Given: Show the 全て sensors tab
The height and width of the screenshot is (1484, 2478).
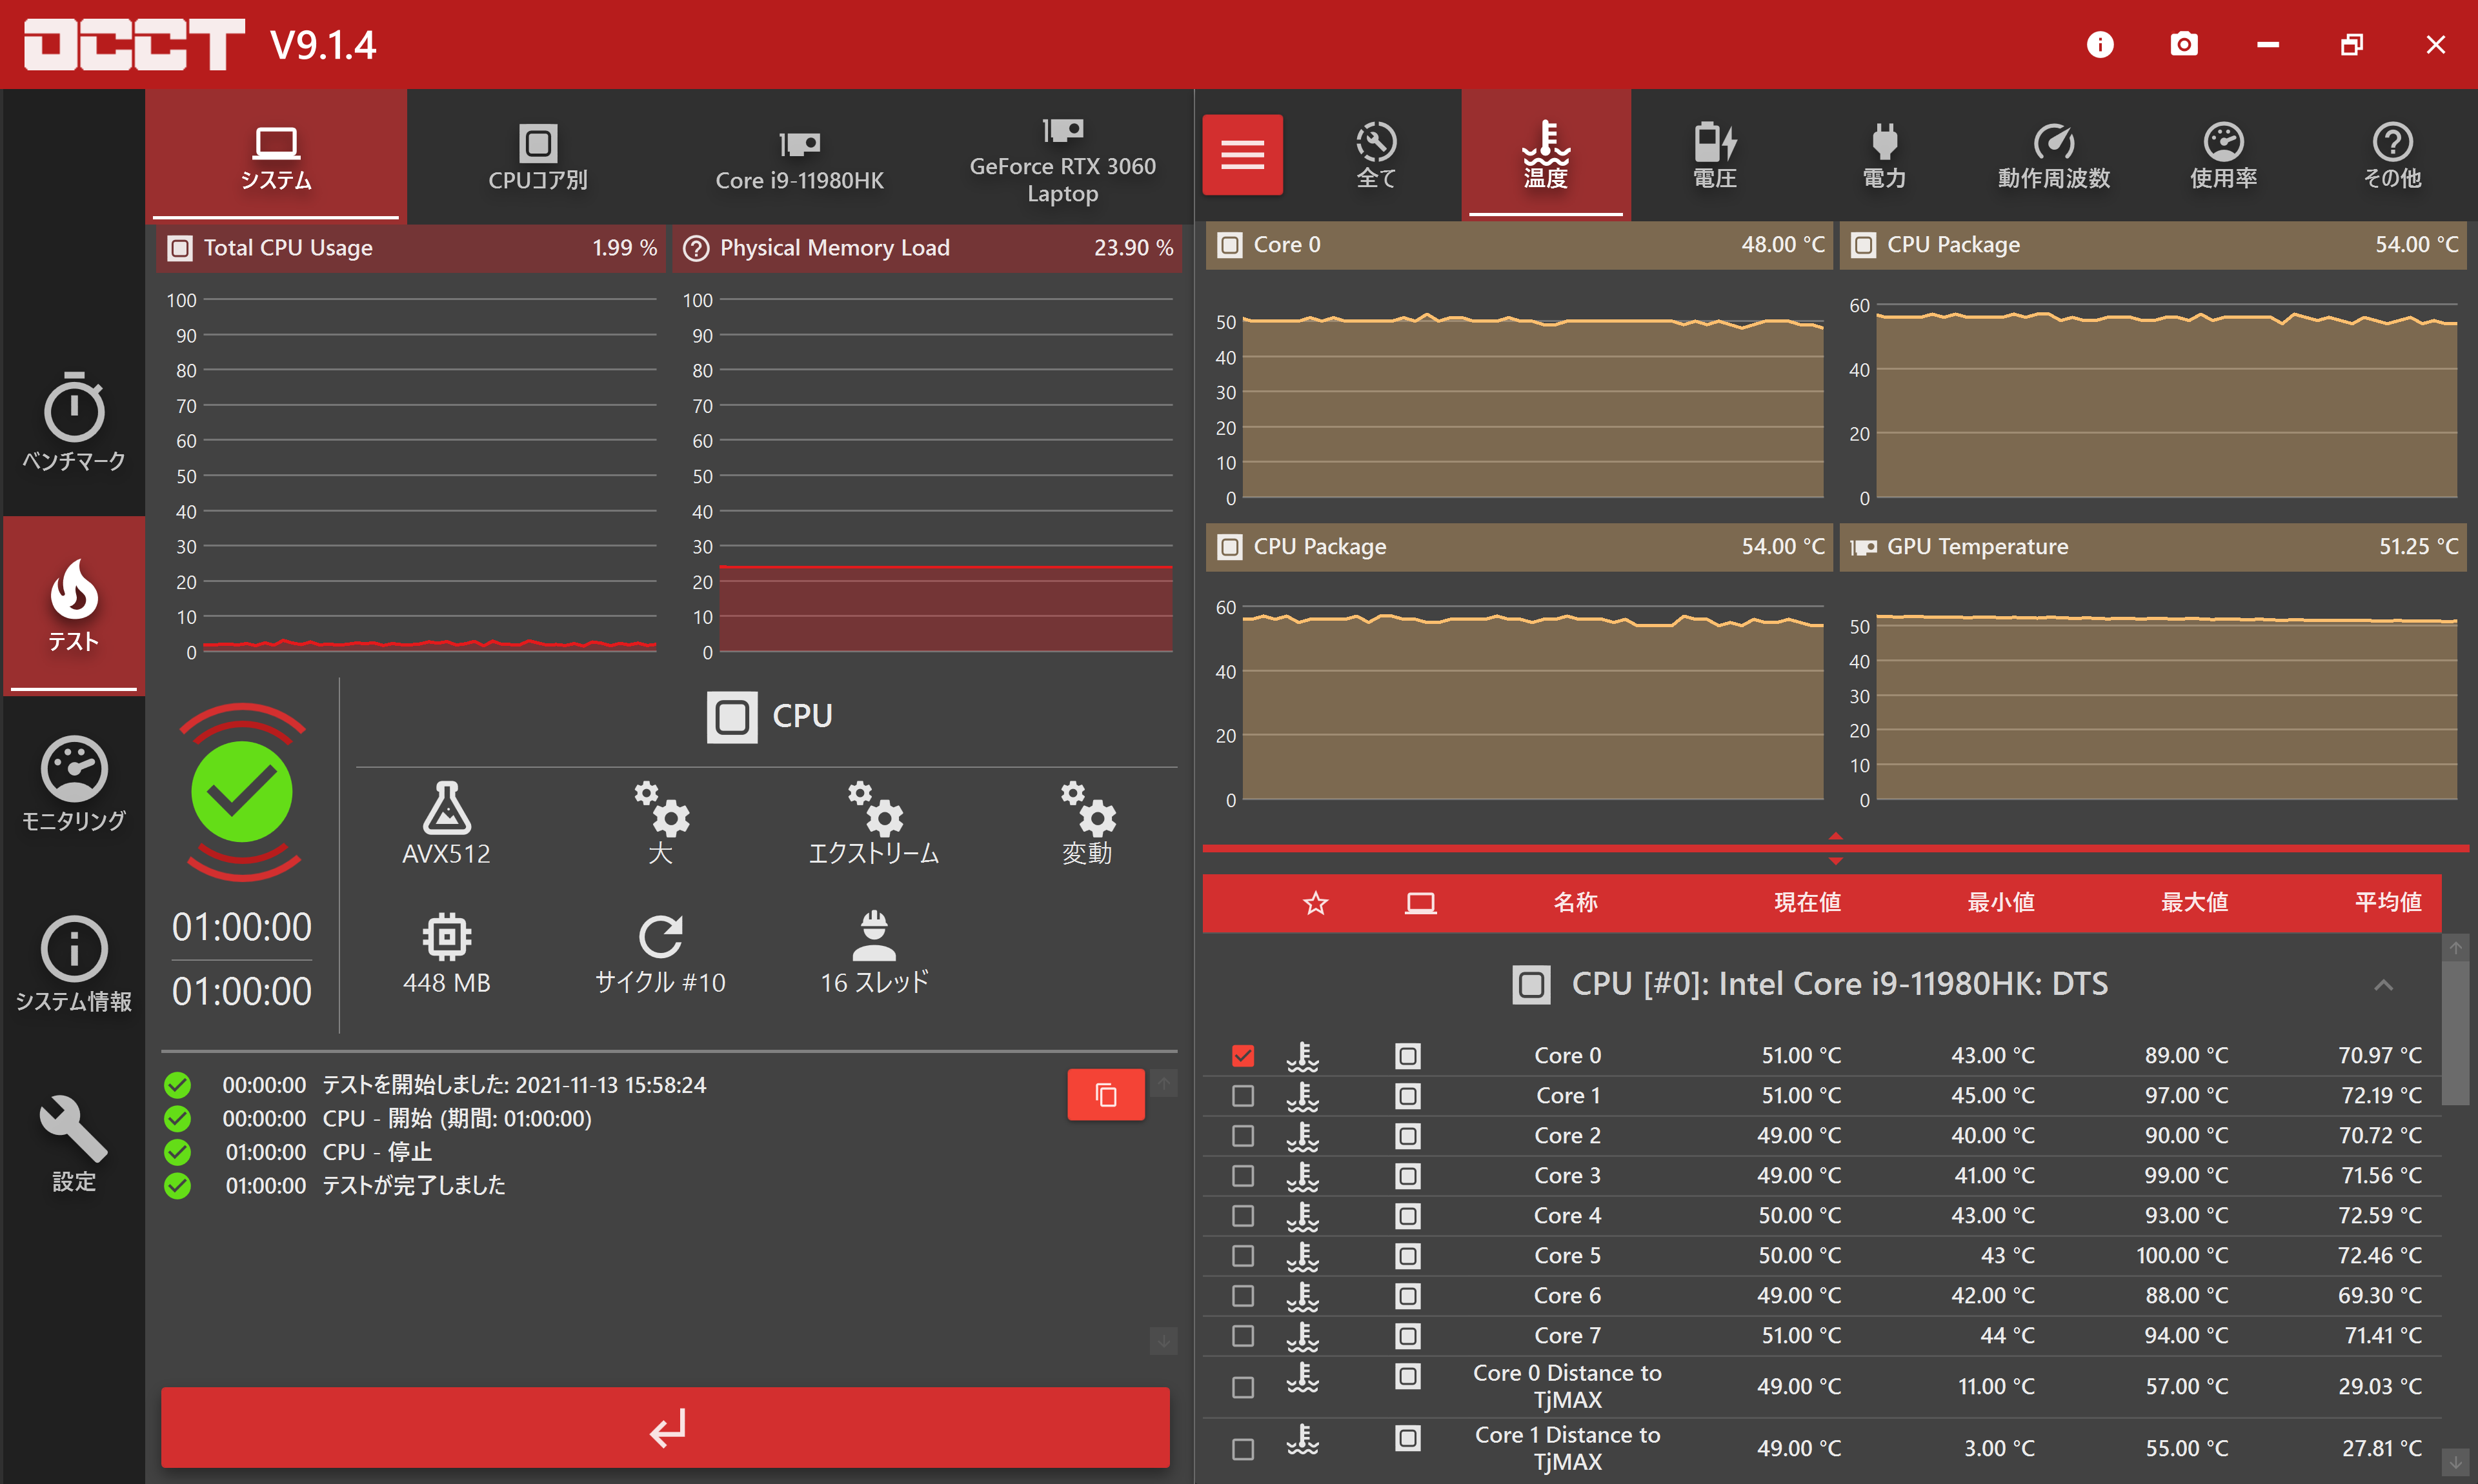Looking at the screenshot, I should [x=1376, y=154].
